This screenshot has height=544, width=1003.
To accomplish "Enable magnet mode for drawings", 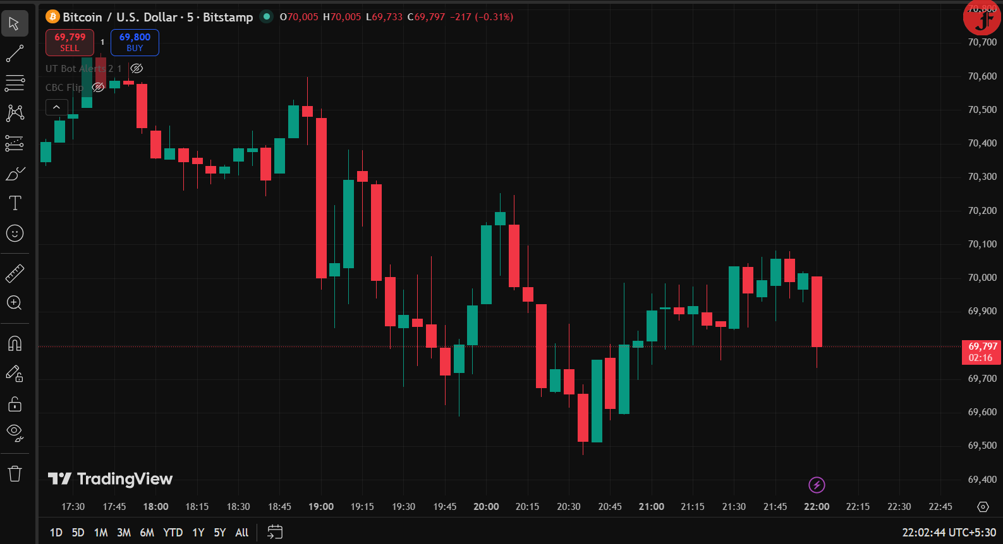I will point(15,343).
